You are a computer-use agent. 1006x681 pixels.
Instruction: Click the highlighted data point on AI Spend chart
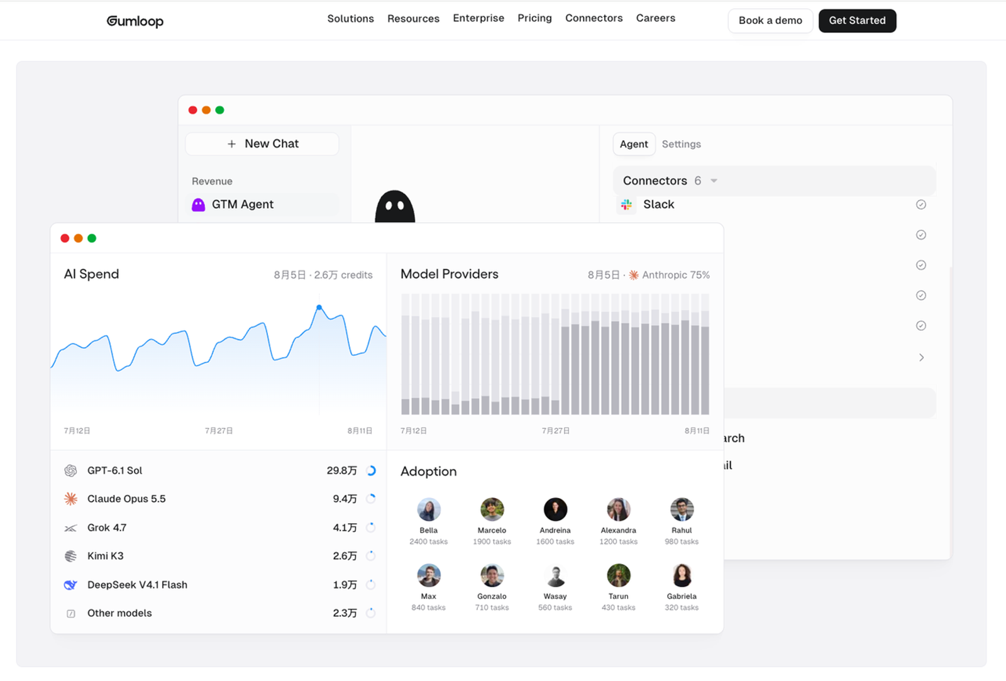(319, 307)
